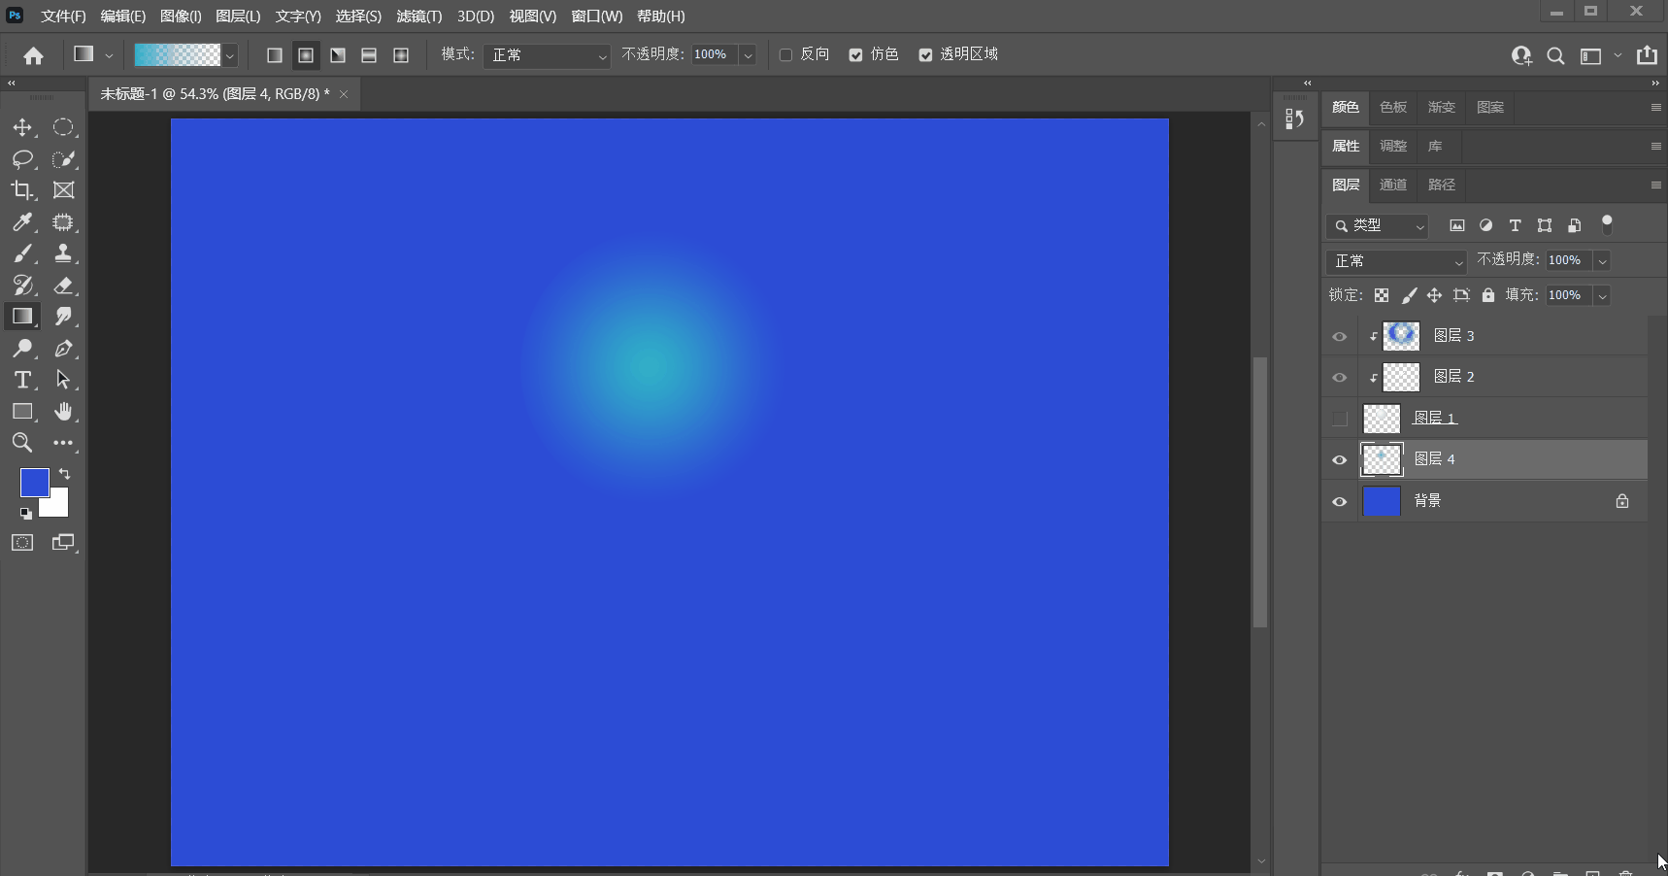Image resolution: width=1668 pixels, height=876 pixels.
Task: Enable the 反向 reverse checkbox
Action: (785, 55)
